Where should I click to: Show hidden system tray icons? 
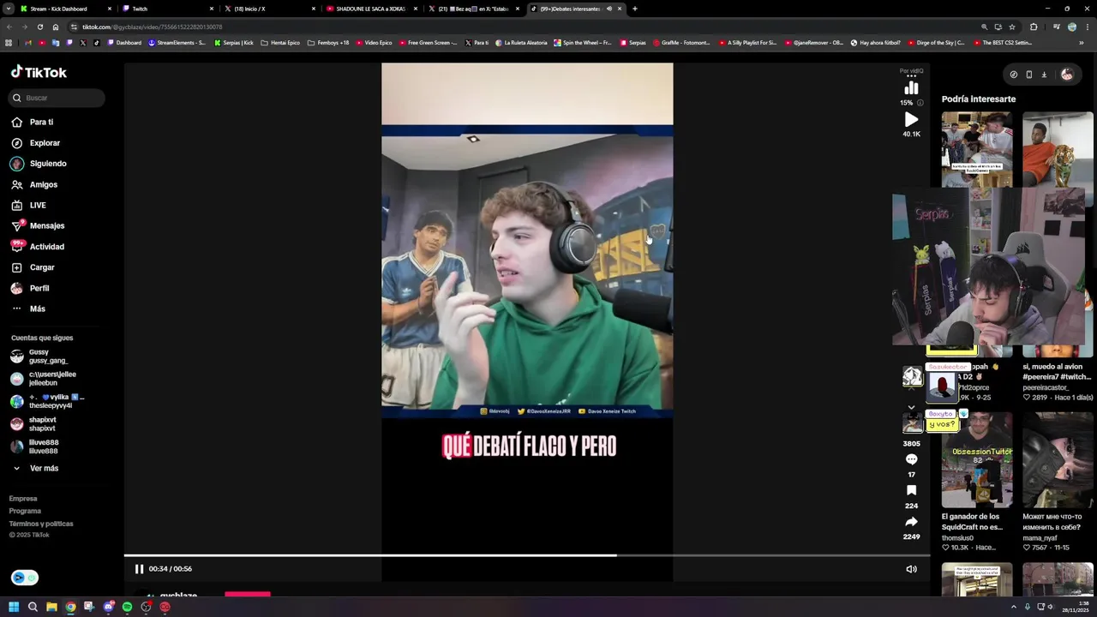click(1014, 607)
